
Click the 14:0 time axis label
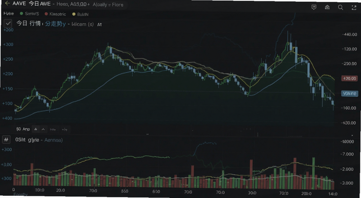point(333,194)
